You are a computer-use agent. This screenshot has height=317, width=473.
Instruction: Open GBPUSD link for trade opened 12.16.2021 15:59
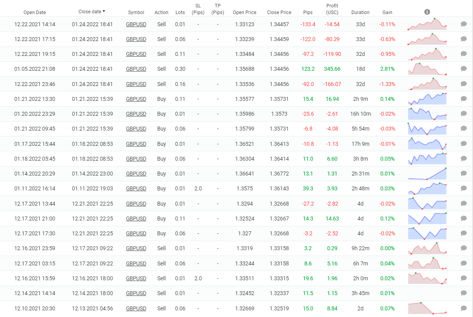(x=136, y=278)
